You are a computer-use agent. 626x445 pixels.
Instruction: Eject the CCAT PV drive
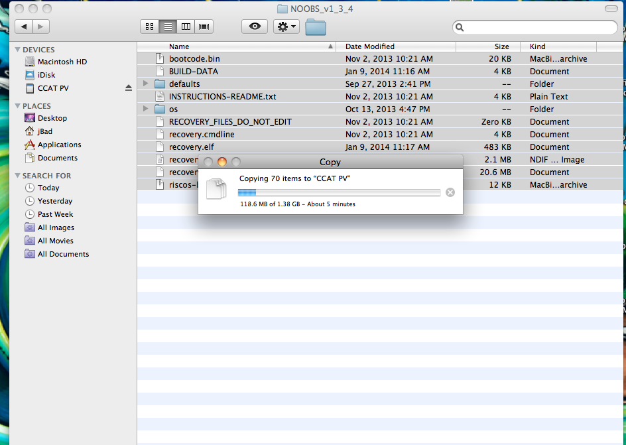(x=129, y=88)
